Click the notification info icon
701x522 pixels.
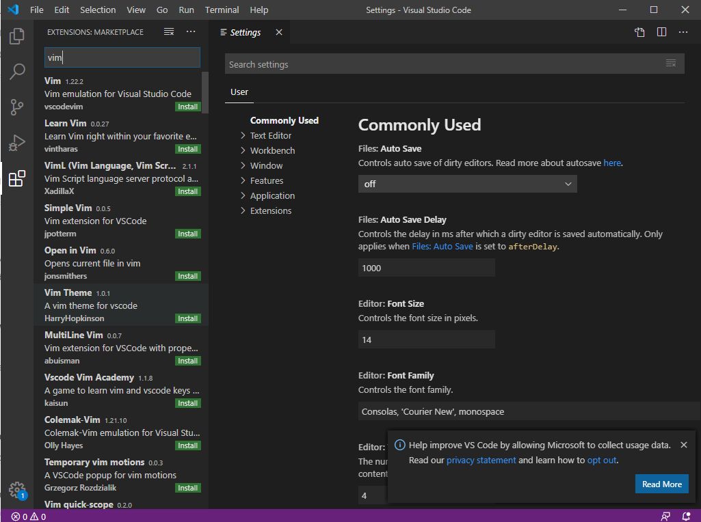coord(399,445)
